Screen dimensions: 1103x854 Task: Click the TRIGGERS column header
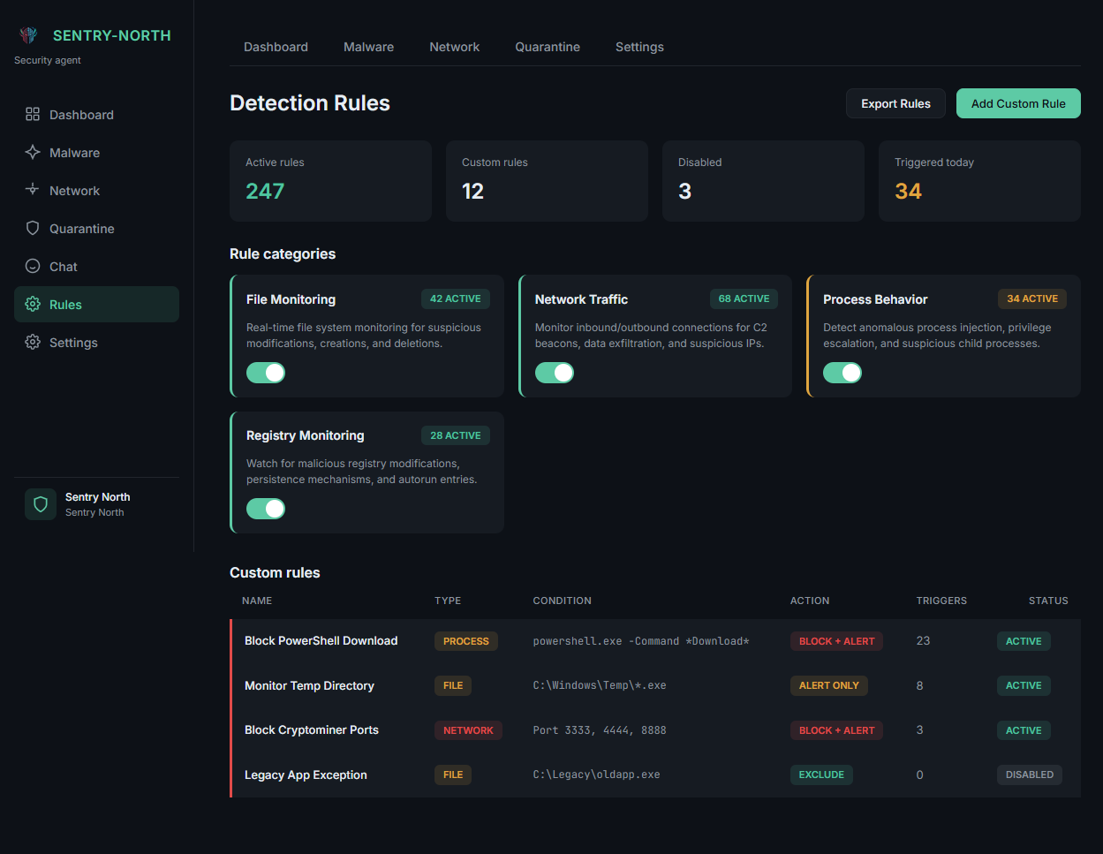point(941,601)
